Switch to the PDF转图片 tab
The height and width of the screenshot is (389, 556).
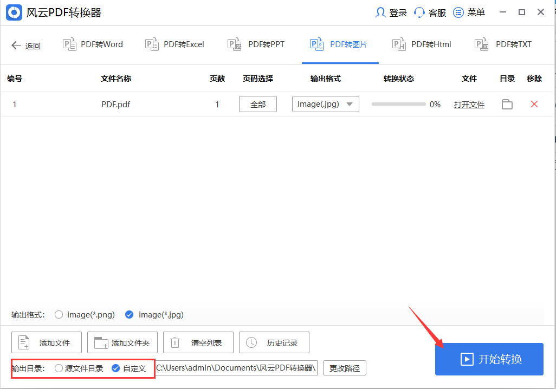(x=340, y=44)
